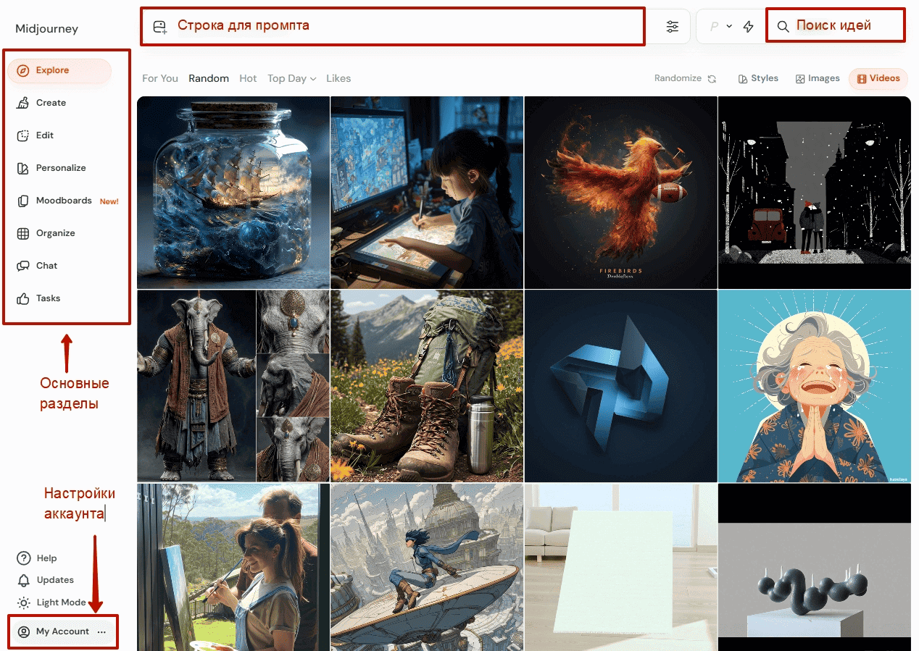Image resolution: width=919 pixels, height=651 pixels.
Task: Click the Organize grid icon
Action: click(23, 233)
